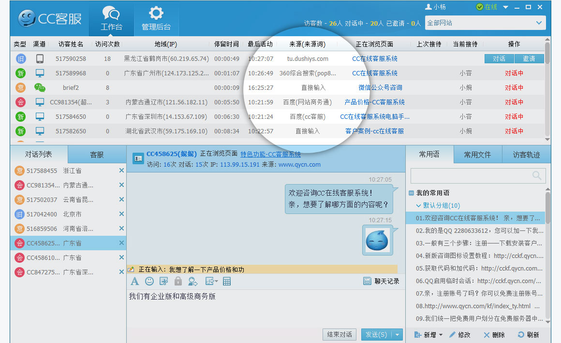Switch to the 管理后台 tab
This screenshot has height=343, width=561.
coord(156,19)
